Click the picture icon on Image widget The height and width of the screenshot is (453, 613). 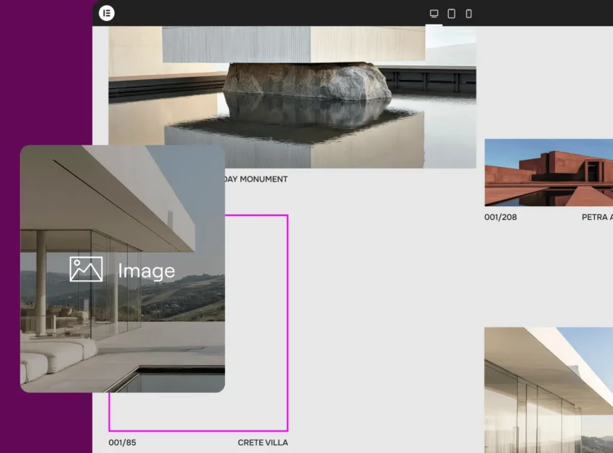[86, 269]
